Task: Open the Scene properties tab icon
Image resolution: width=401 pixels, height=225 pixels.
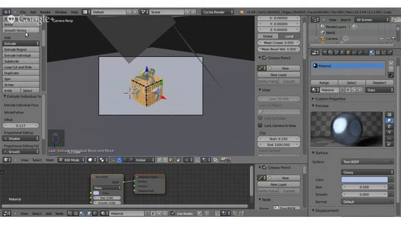Action: point(336,52)
